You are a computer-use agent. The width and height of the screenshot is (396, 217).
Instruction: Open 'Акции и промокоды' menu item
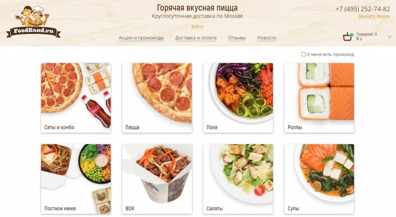[x=141, y=38]
